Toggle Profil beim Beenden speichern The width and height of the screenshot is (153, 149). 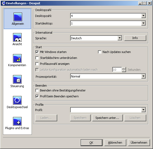[x=37, y=96]
